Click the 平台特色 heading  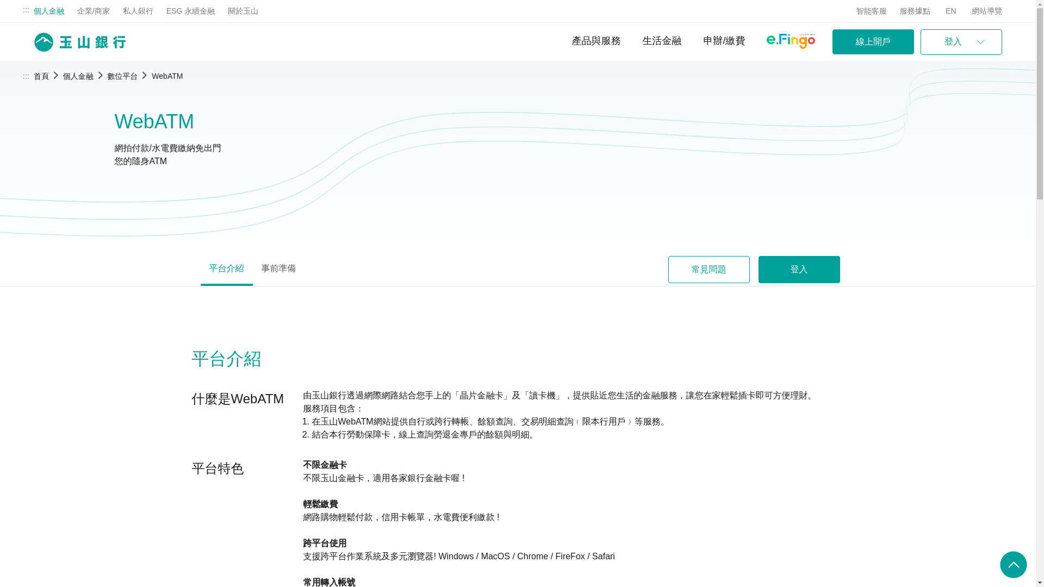point(217,469)
